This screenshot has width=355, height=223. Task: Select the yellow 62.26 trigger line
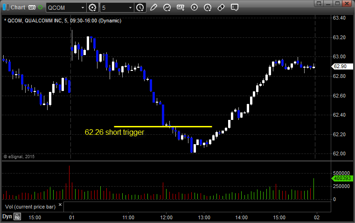click(163, 126)
